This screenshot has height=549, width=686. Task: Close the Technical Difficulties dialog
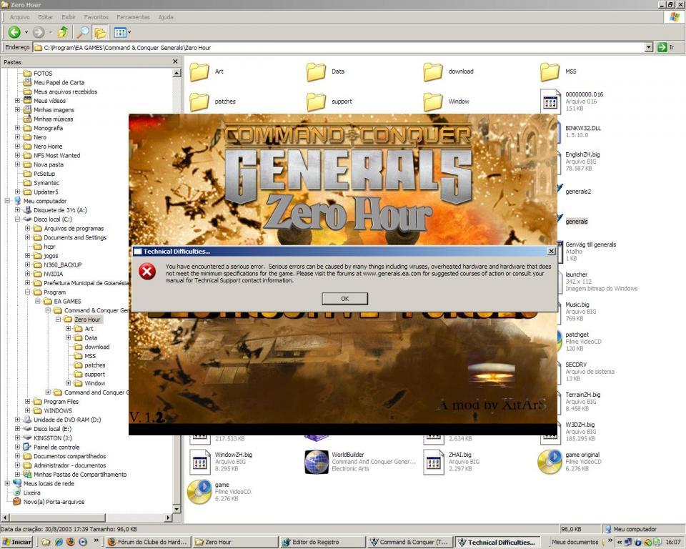552,252
